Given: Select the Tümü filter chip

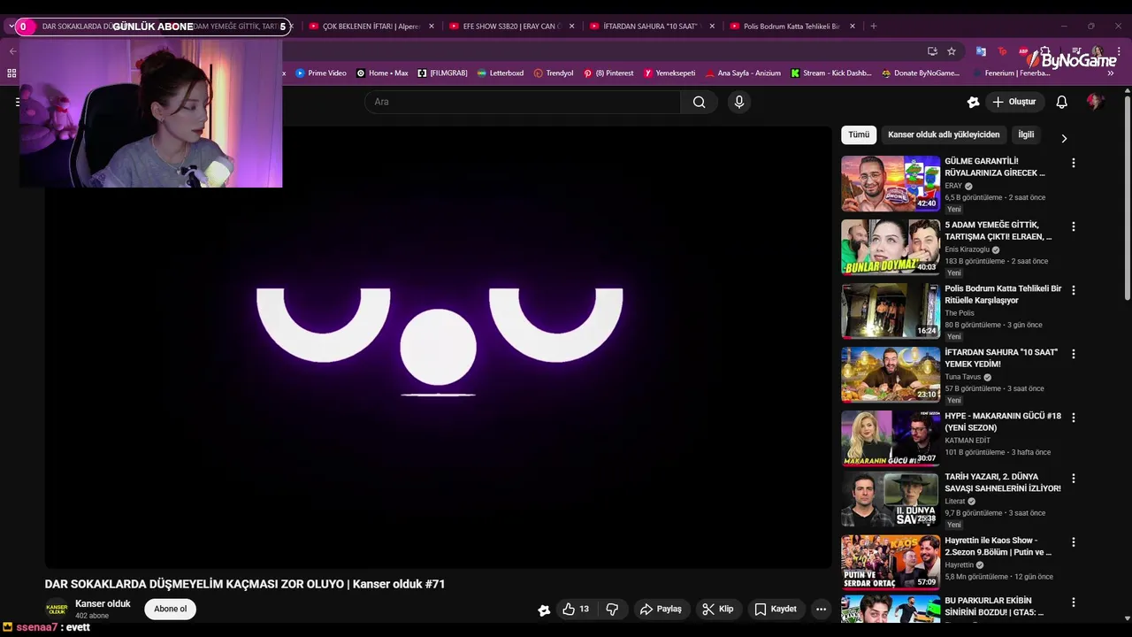Looking at the screenshot, I should point(859,134).
